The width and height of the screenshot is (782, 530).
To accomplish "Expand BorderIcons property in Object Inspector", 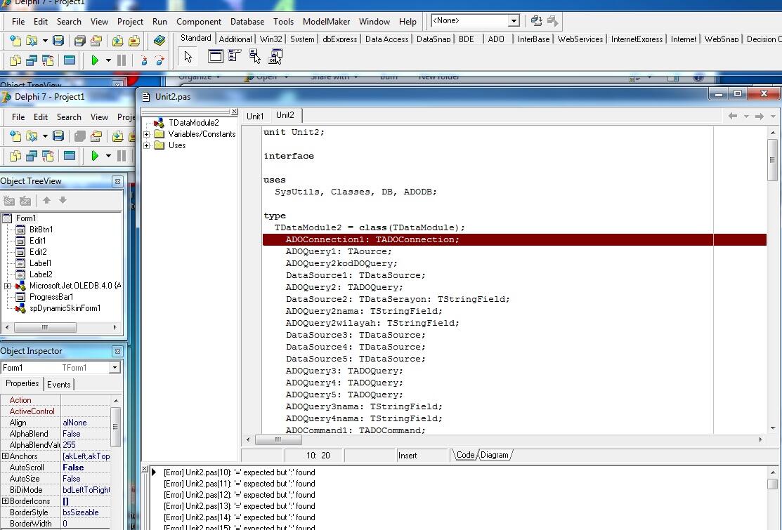I will point(5,501).
